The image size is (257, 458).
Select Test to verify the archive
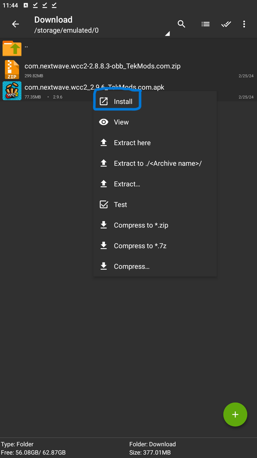tap(120, 204)
